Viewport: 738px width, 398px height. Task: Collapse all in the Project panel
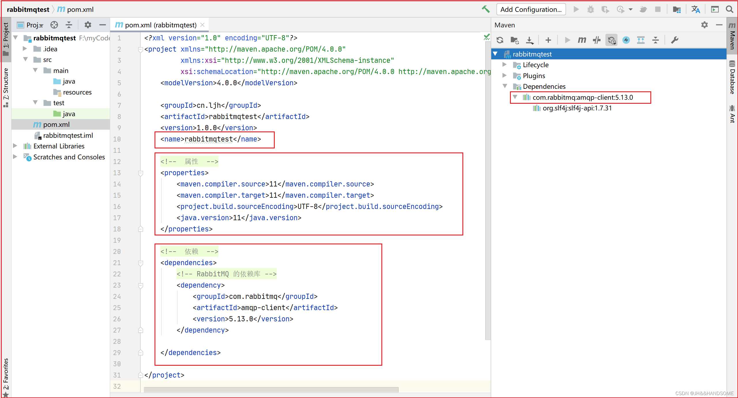click(x=69, y=25)
